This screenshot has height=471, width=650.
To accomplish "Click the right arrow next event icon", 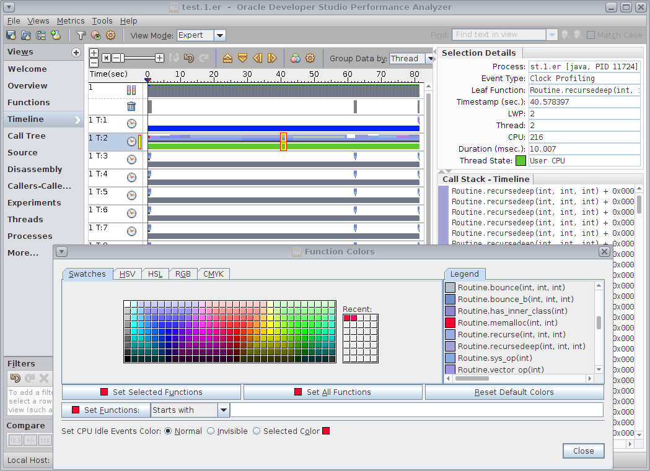I will 272,58.
